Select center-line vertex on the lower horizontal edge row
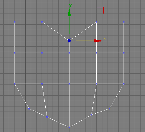This screenshot has width=145, height=132. 69,84
